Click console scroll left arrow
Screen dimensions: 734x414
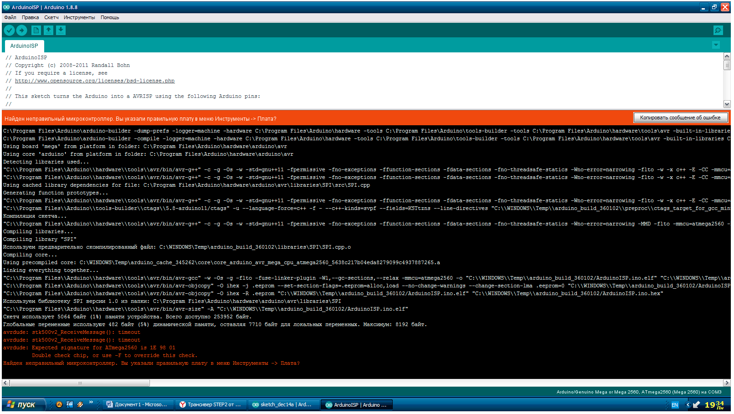pos(5,383)
